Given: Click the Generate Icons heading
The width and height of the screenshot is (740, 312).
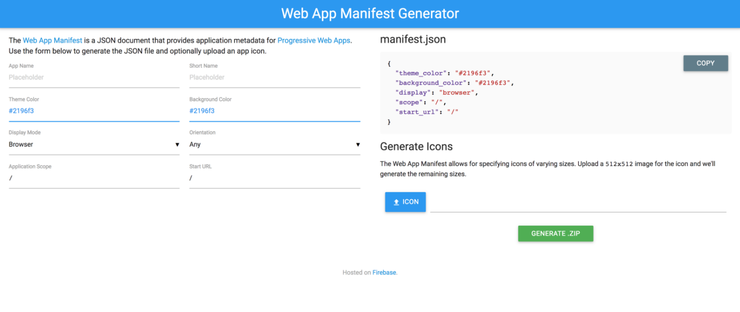Looking at the screenshot, I should [x=416, y=146].
